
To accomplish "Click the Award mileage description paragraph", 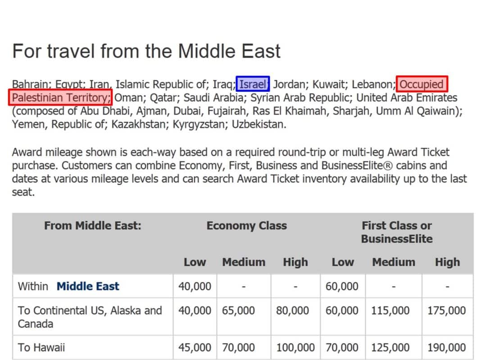I will point(239,172).
